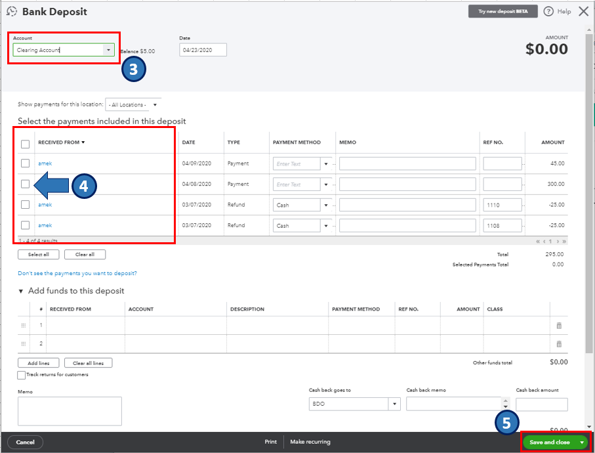
Task: Open the Clearing Account dropdown
Action: (x=108, y=50)
